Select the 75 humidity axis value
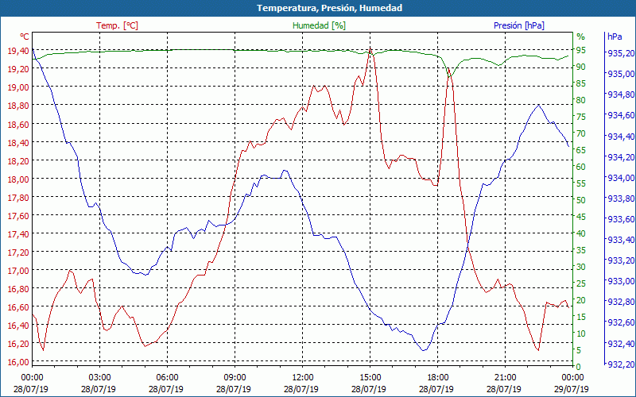The width and height of the screenshot is (636, 397). click(581, 117)
